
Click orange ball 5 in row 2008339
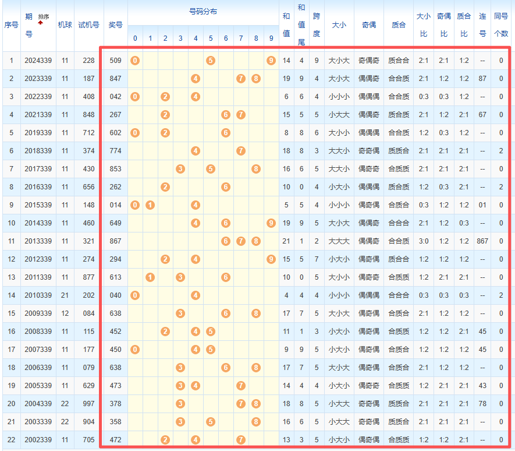click(x=211, y=332)
